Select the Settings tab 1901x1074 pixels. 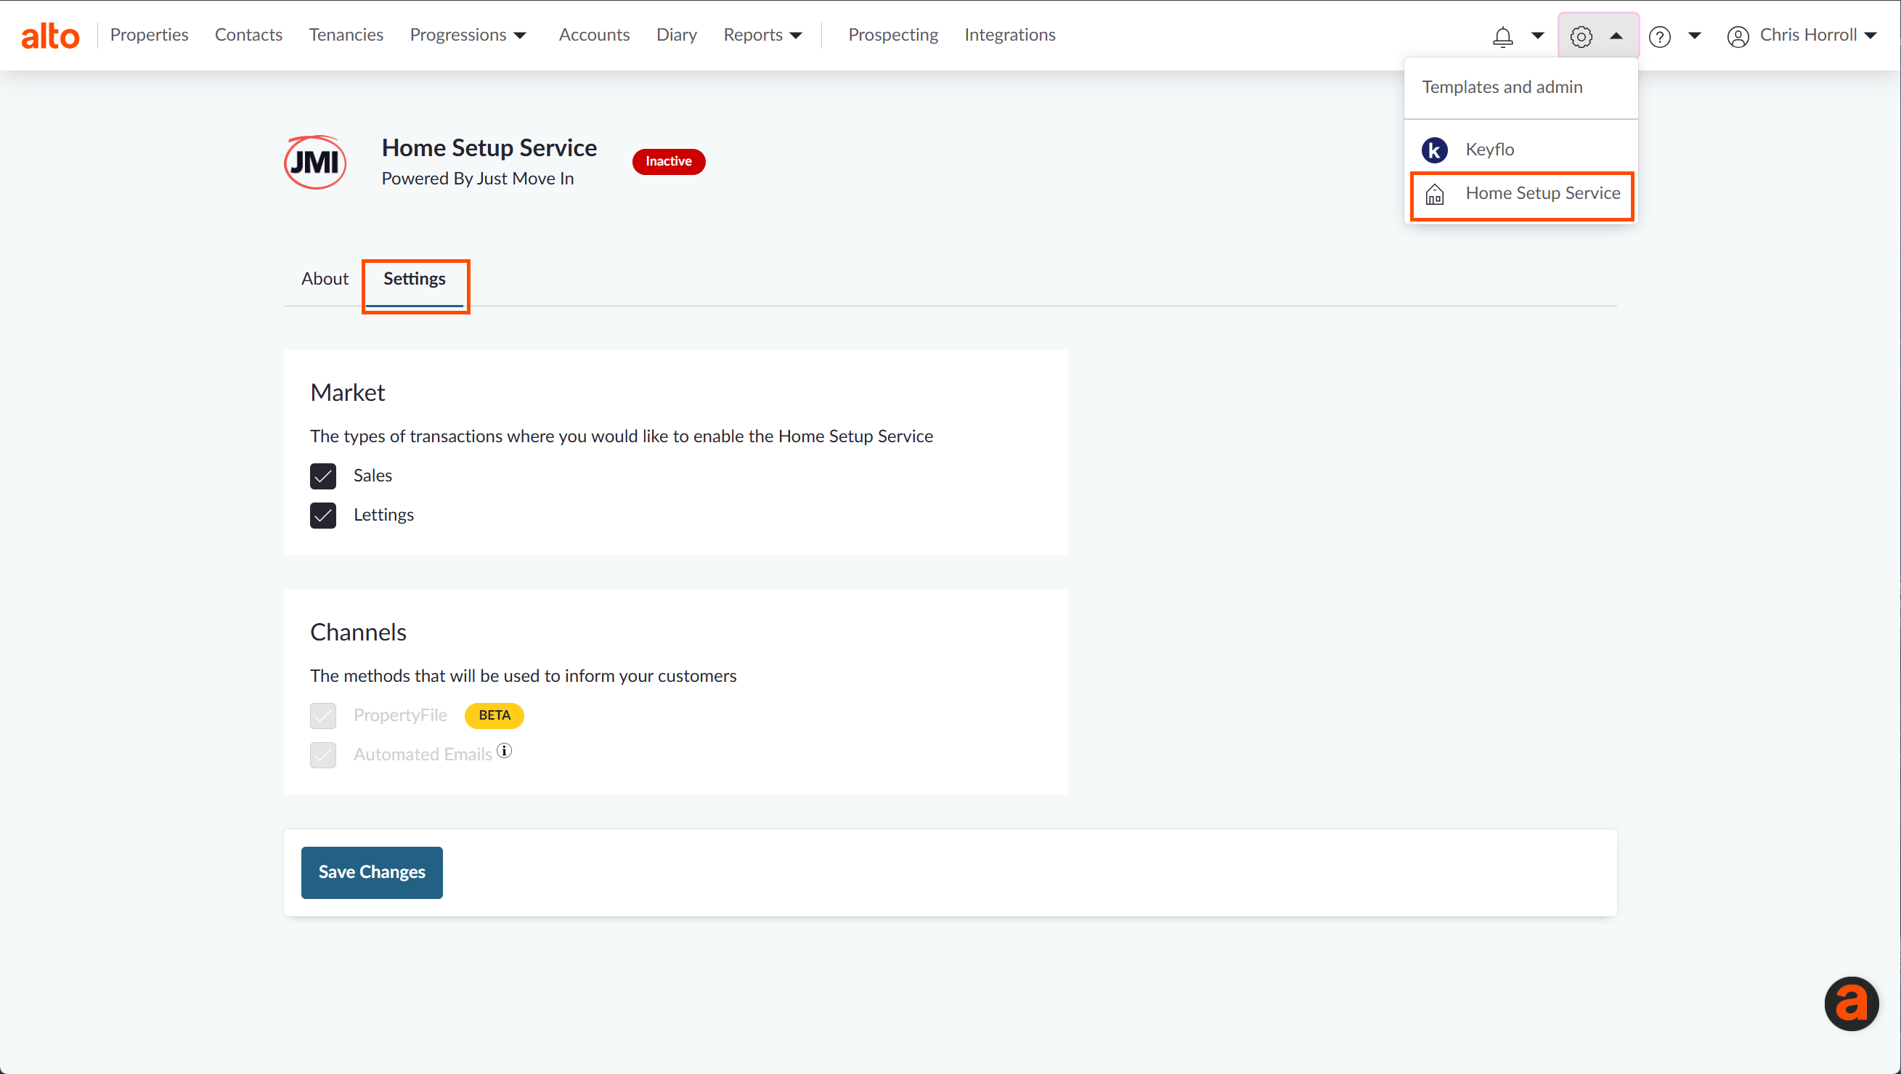pyautogui.click(x=415, y=279)
